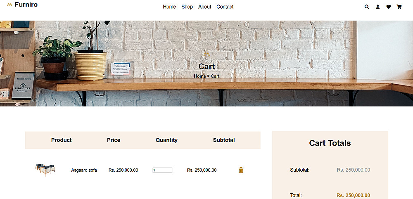Screen dimensions: 413x199
Task: Click the Furniro brand name
Action: click(26, 5)
